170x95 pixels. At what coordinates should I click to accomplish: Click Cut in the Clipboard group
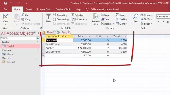pyautogui.click(x=25, y=15)
